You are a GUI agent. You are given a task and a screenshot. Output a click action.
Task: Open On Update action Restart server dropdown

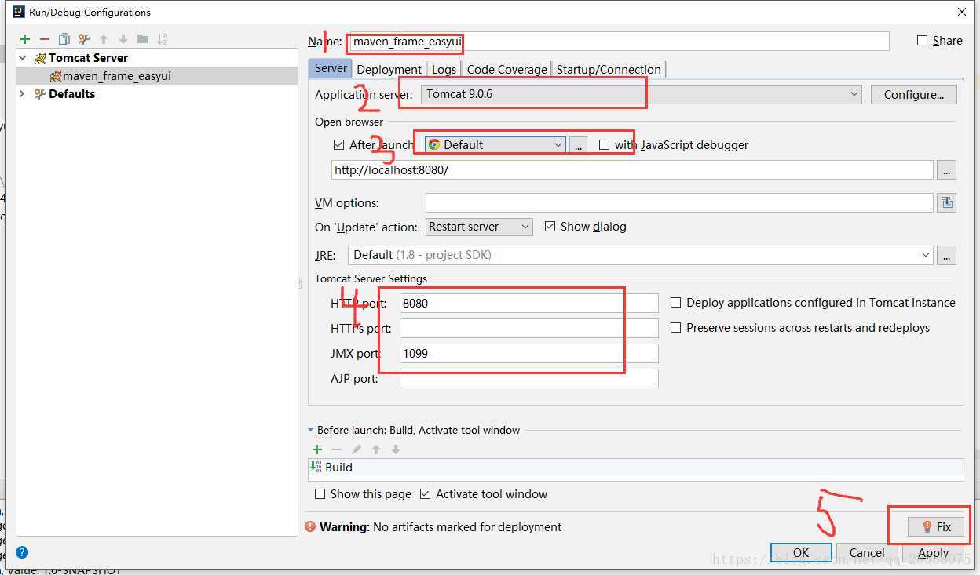pyautogui.click(x=479, y=227)
